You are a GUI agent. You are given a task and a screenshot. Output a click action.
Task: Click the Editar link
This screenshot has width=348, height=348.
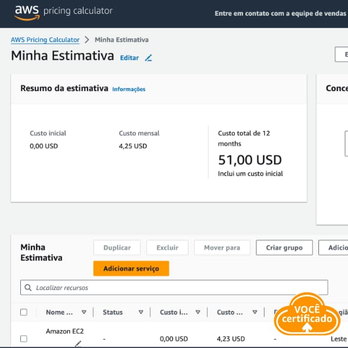coord(129,58)
